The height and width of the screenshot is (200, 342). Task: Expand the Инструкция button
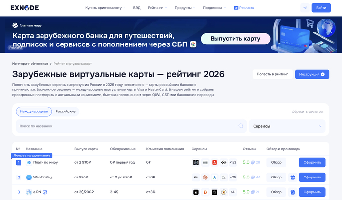[x=312, y=74]
